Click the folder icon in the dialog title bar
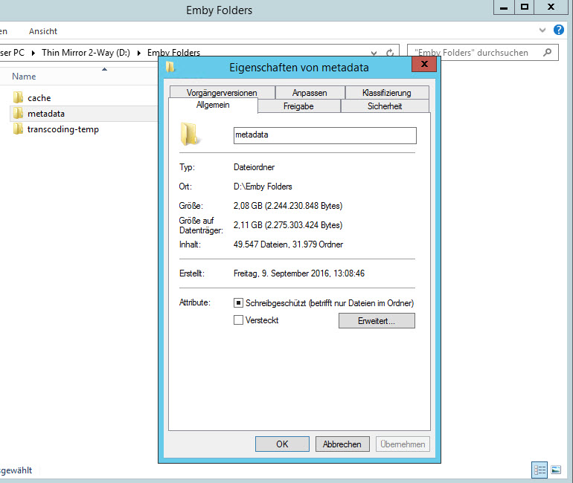 pyautogui.click(x=170, y=67)
